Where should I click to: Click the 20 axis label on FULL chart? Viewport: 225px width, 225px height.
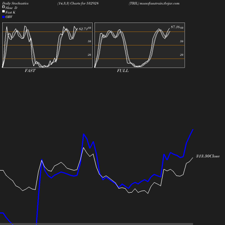182,55
